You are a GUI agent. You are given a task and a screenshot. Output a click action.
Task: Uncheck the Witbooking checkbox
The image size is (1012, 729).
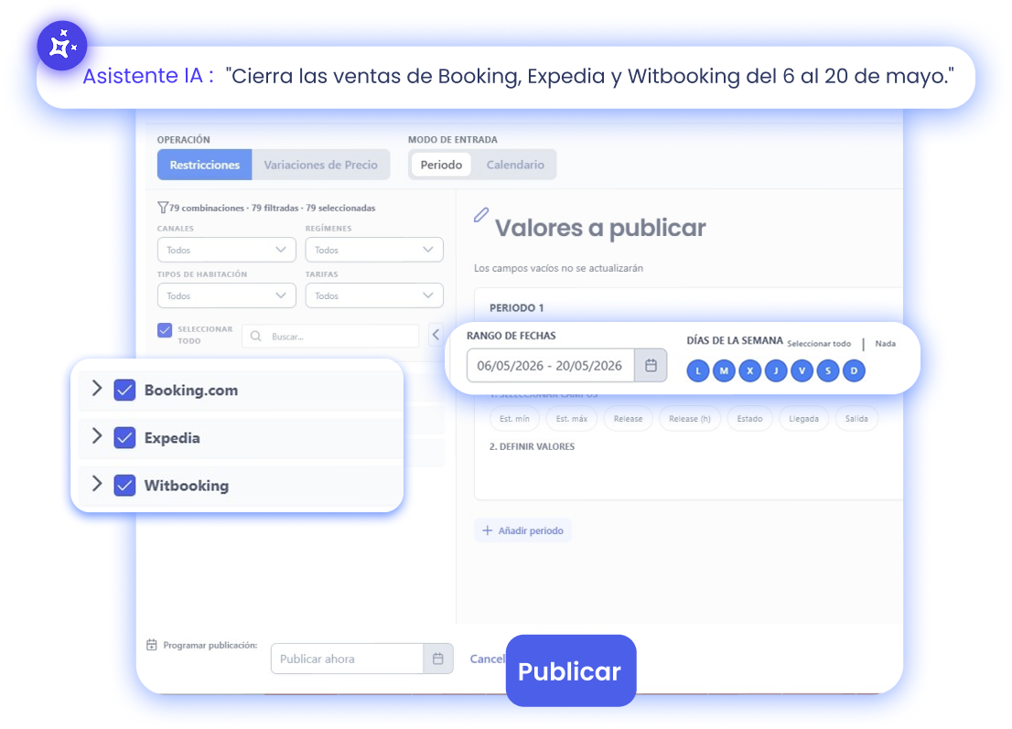[x=124, y=485]
